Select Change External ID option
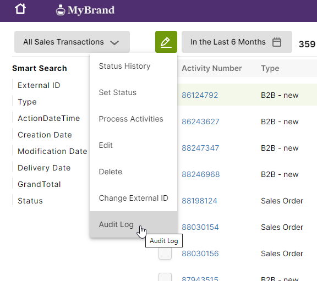The image size is (317, 281). tap(133, 198)
